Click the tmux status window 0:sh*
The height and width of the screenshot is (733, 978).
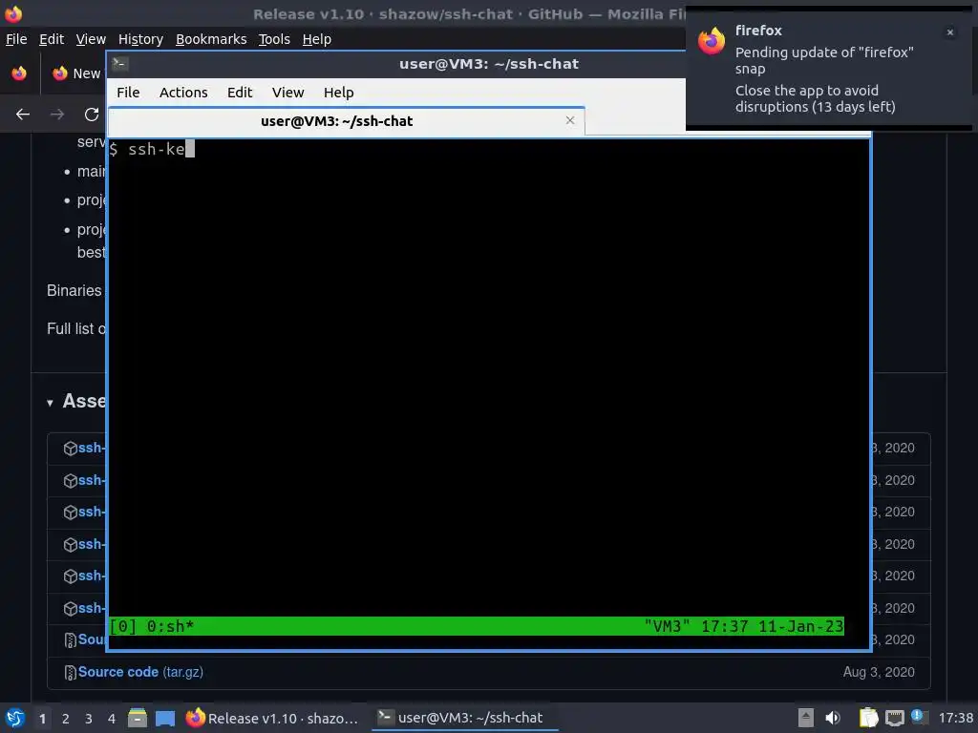(170, 626)
